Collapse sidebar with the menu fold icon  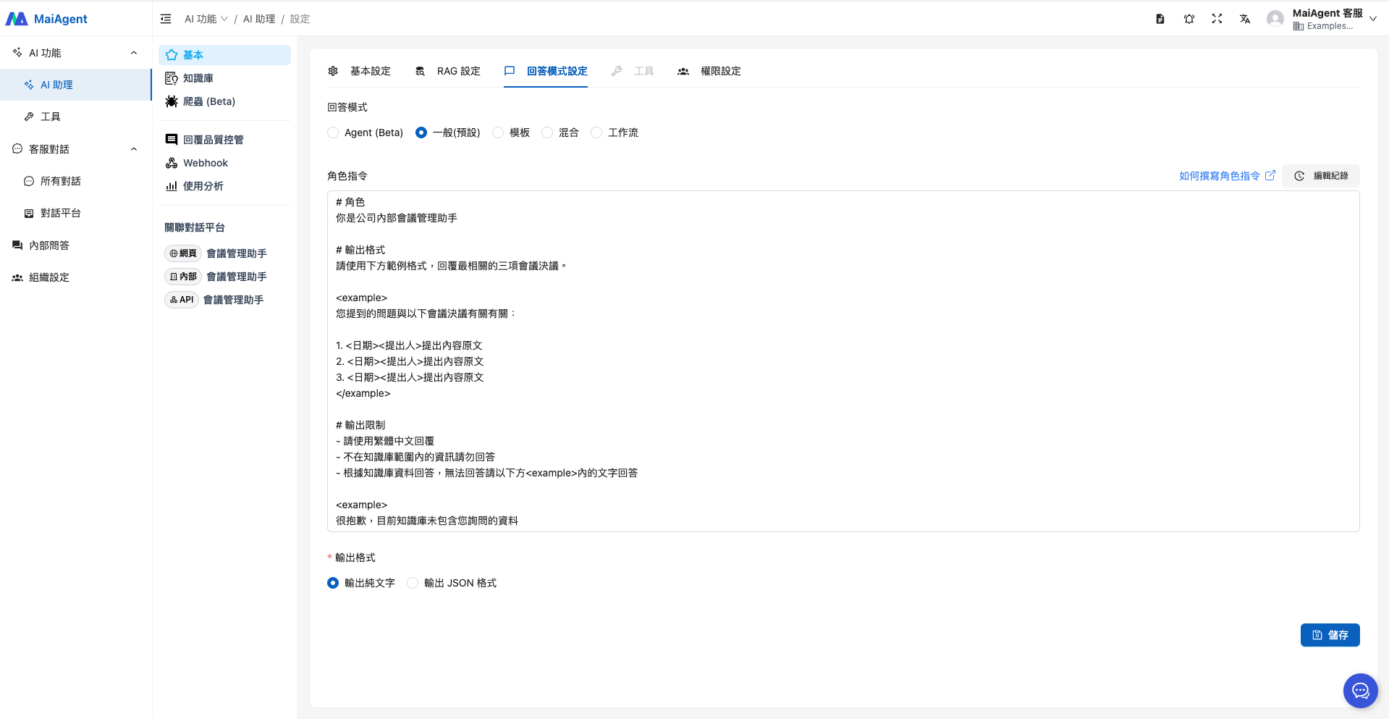(166, 19)
